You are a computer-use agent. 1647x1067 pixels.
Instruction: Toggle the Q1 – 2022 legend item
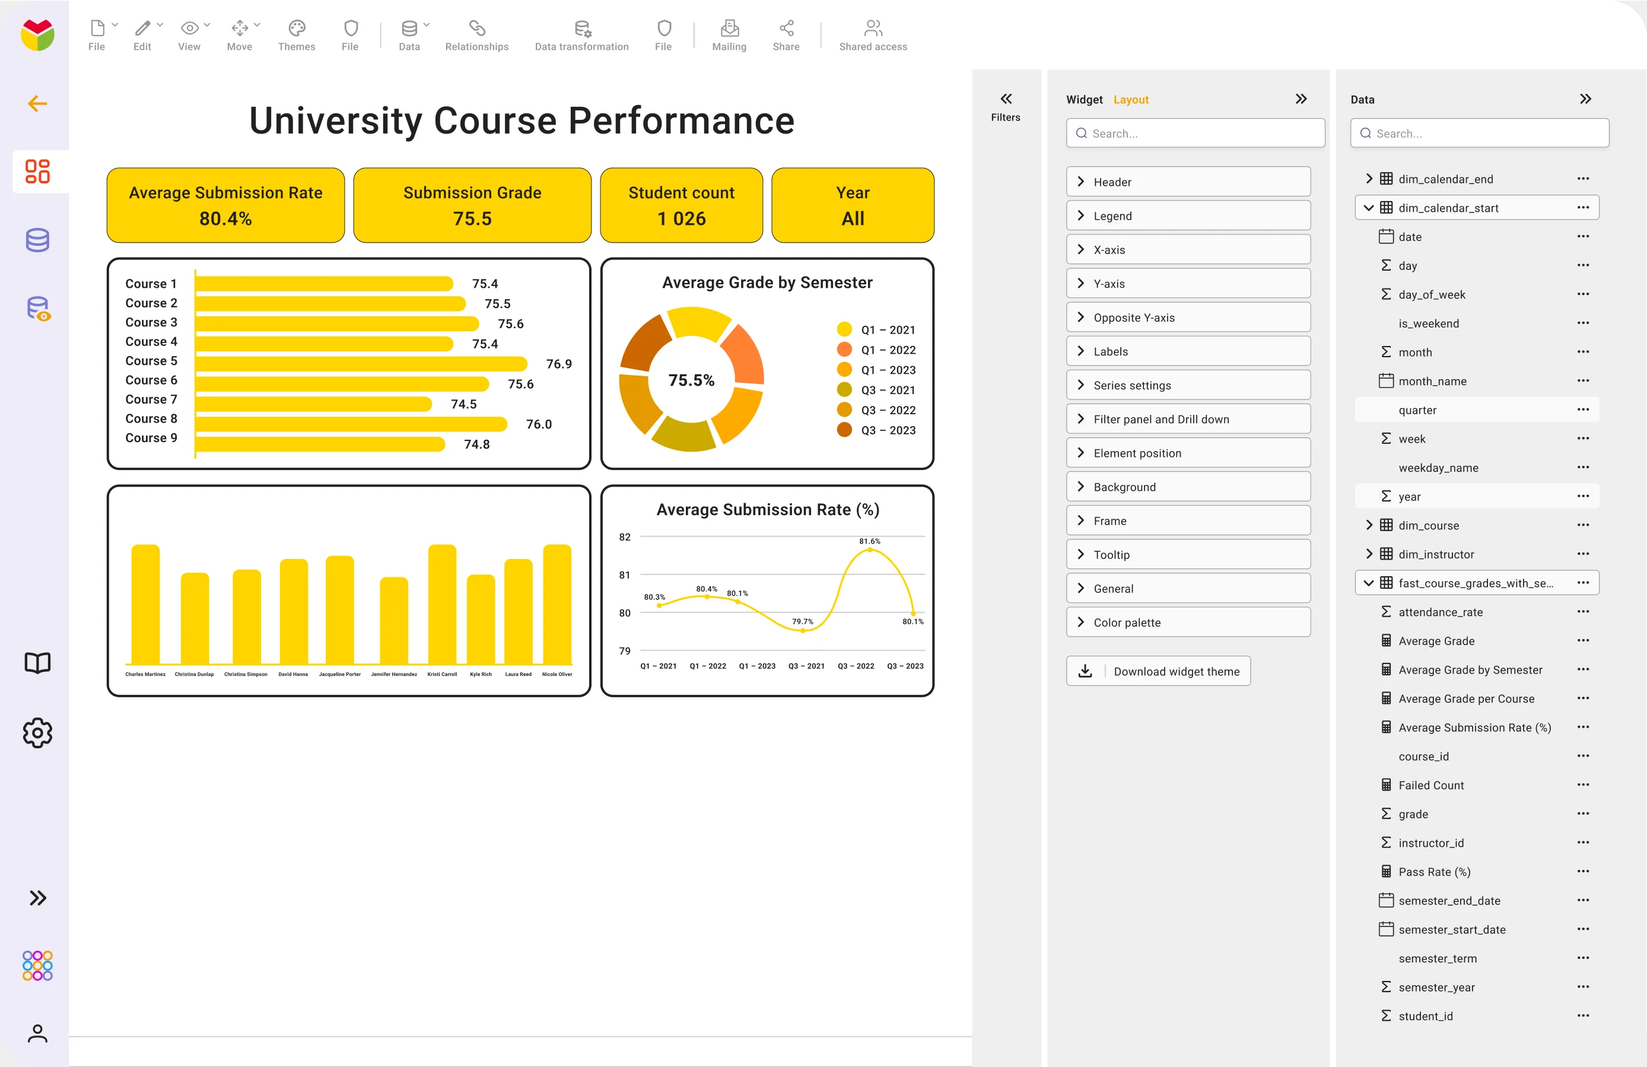point(887,350)
